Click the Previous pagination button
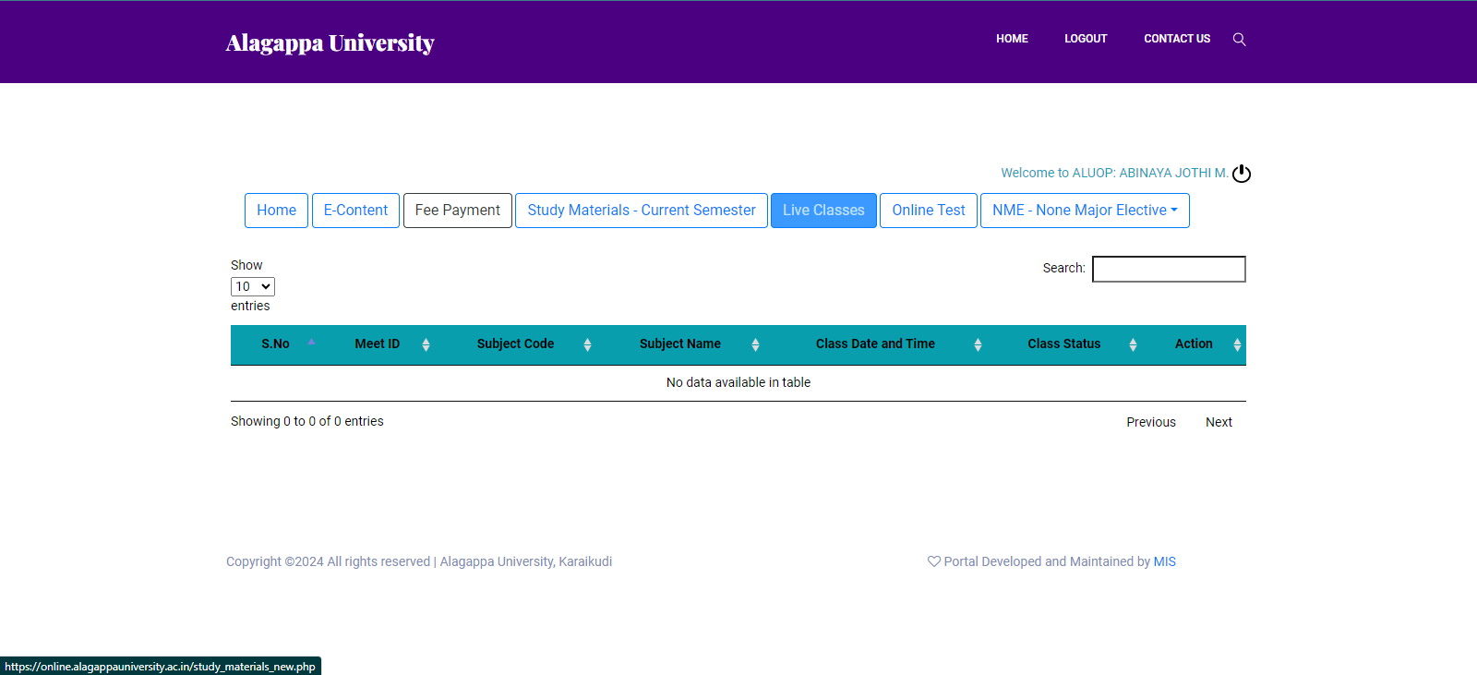Image resolution: width=1477 pixels, height=675 pixels. click(x=1151, y=422)
